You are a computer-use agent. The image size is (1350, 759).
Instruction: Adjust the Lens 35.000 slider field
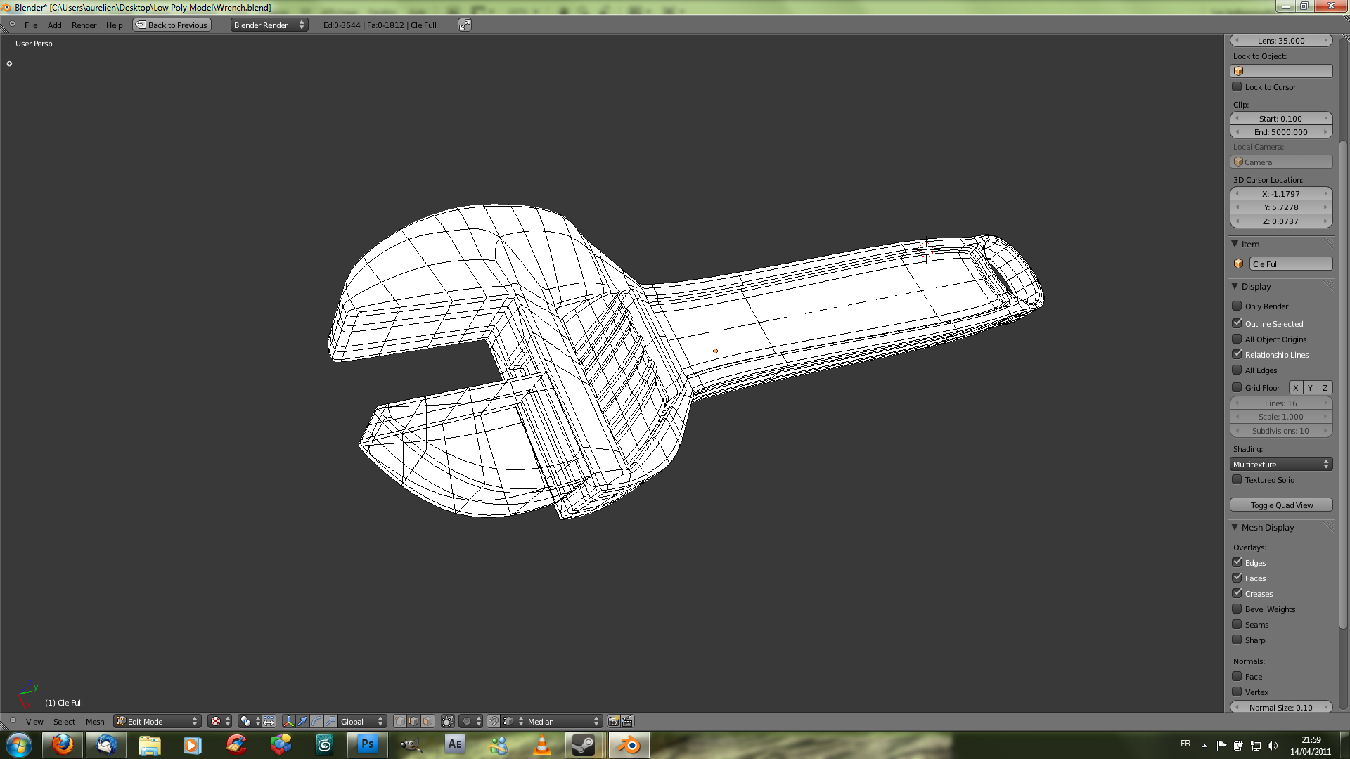pyautogui.click(x=1281, y=40)
